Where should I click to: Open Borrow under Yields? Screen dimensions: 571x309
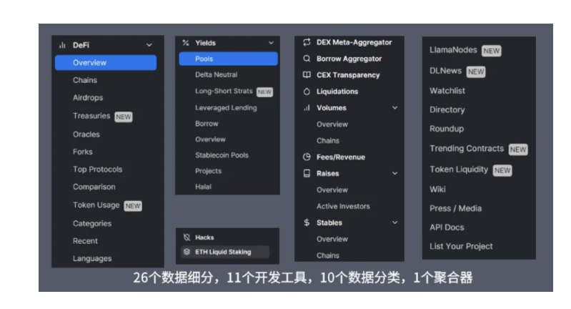207,124
